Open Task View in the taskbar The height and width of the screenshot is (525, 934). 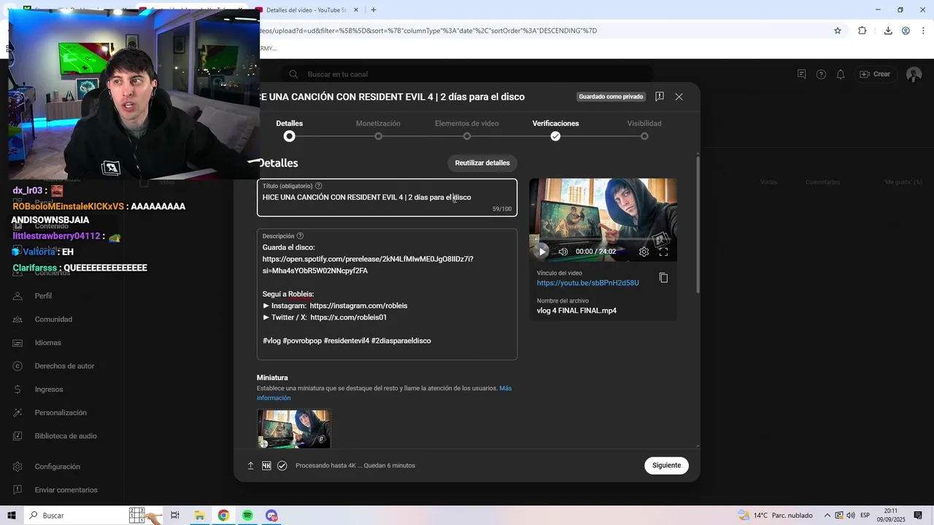[x=175, y=516]
